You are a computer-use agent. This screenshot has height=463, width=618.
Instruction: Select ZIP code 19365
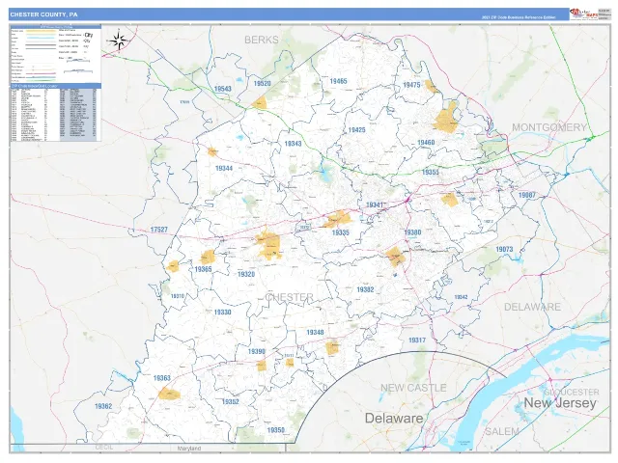point(204,269)
